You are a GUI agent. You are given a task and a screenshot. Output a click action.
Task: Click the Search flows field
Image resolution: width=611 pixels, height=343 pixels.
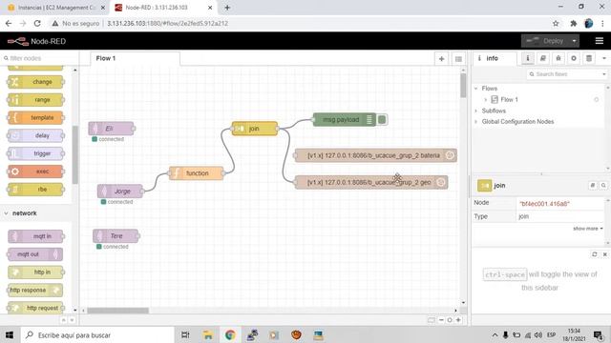[x=563, y=74]
